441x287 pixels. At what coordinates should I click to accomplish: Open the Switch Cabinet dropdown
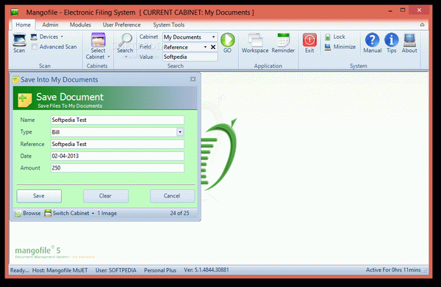pyautogui.click(x=70, y=213)
